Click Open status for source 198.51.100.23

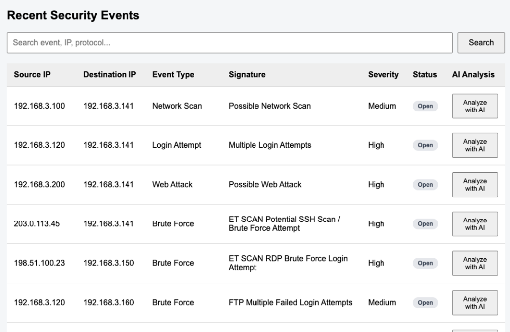coord(425,263)
